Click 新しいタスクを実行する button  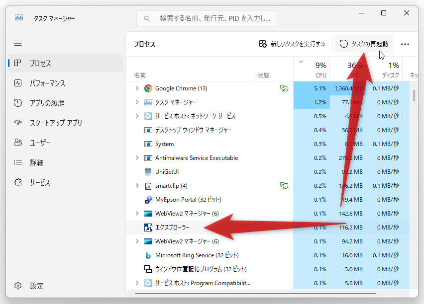coord(292,44)
